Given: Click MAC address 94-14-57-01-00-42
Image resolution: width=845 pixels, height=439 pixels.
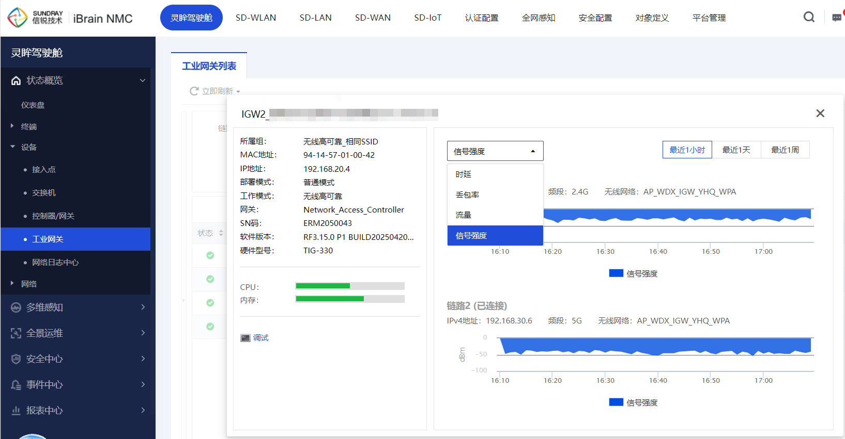Looking at the screenshot, I should (339, 155).
